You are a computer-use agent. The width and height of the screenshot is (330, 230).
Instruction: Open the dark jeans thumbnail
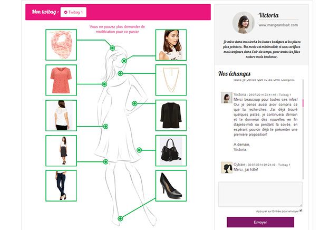[x=61, y=186]
